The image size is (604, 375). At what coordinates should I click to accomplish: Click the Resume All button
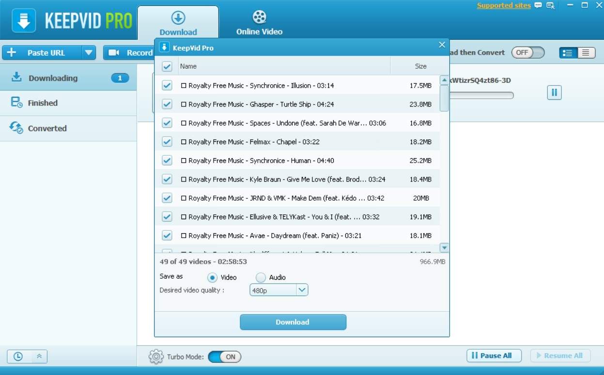(560, 356)
